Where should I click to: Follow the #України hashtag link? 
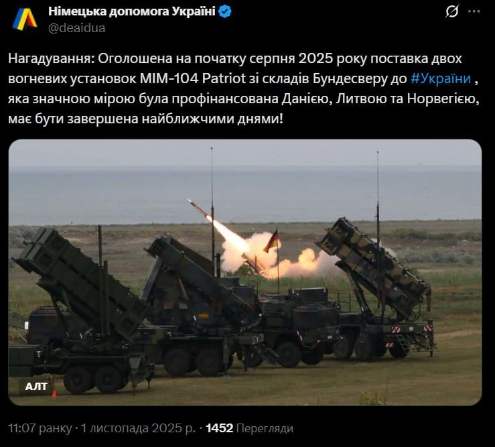441,78
